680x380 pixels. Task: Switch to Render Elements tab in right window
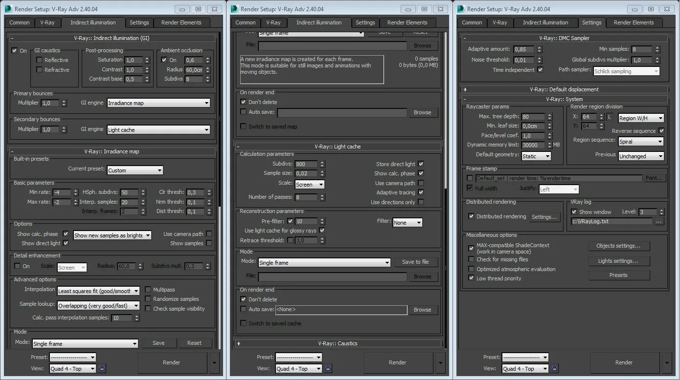[x=634, y=22]
